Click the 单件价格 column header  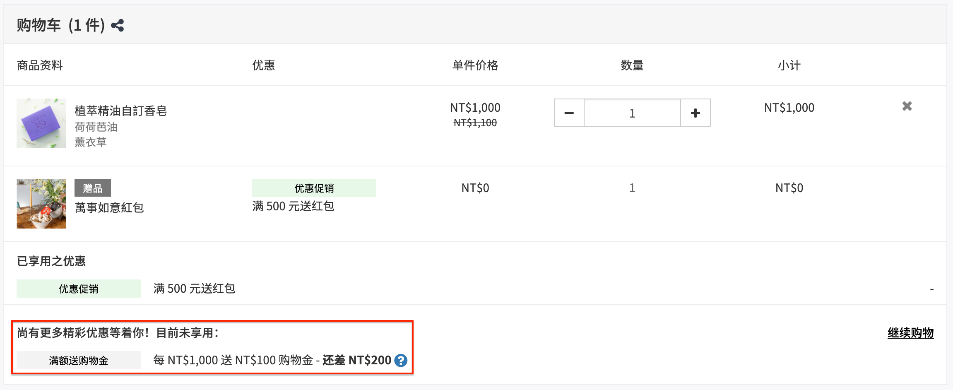point(475,65)
